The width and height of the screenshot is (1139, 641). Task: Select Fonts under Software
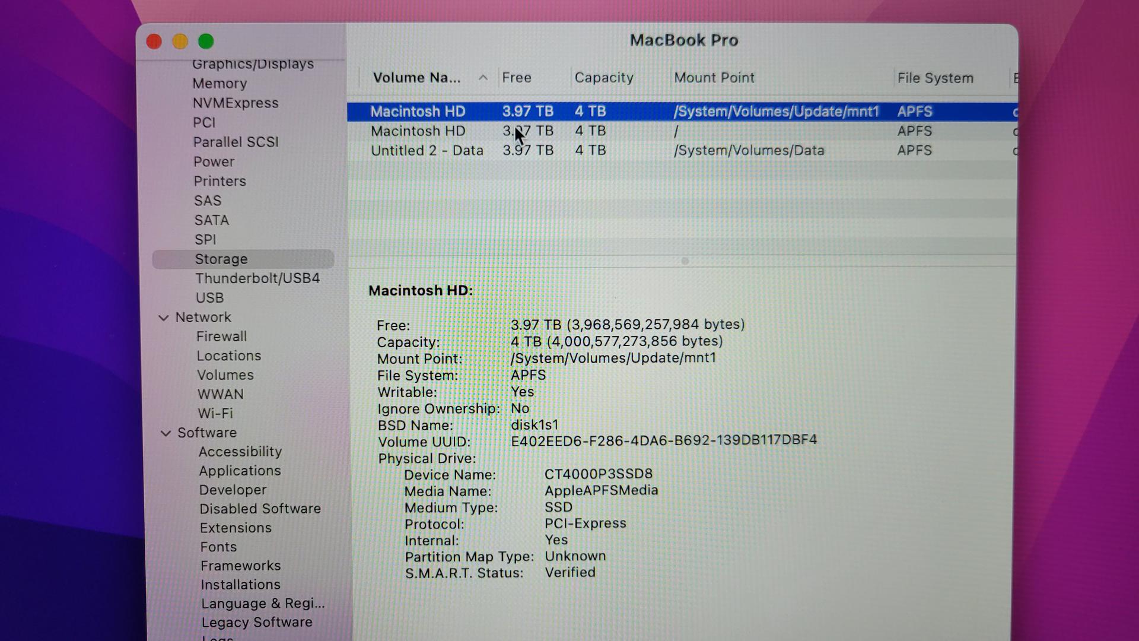[x=218, y=547]
